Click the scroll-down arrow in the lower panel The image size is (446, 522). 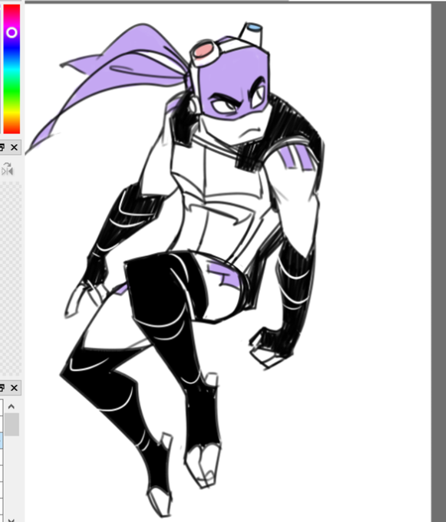pyautogui.click(x=12, y=520)
